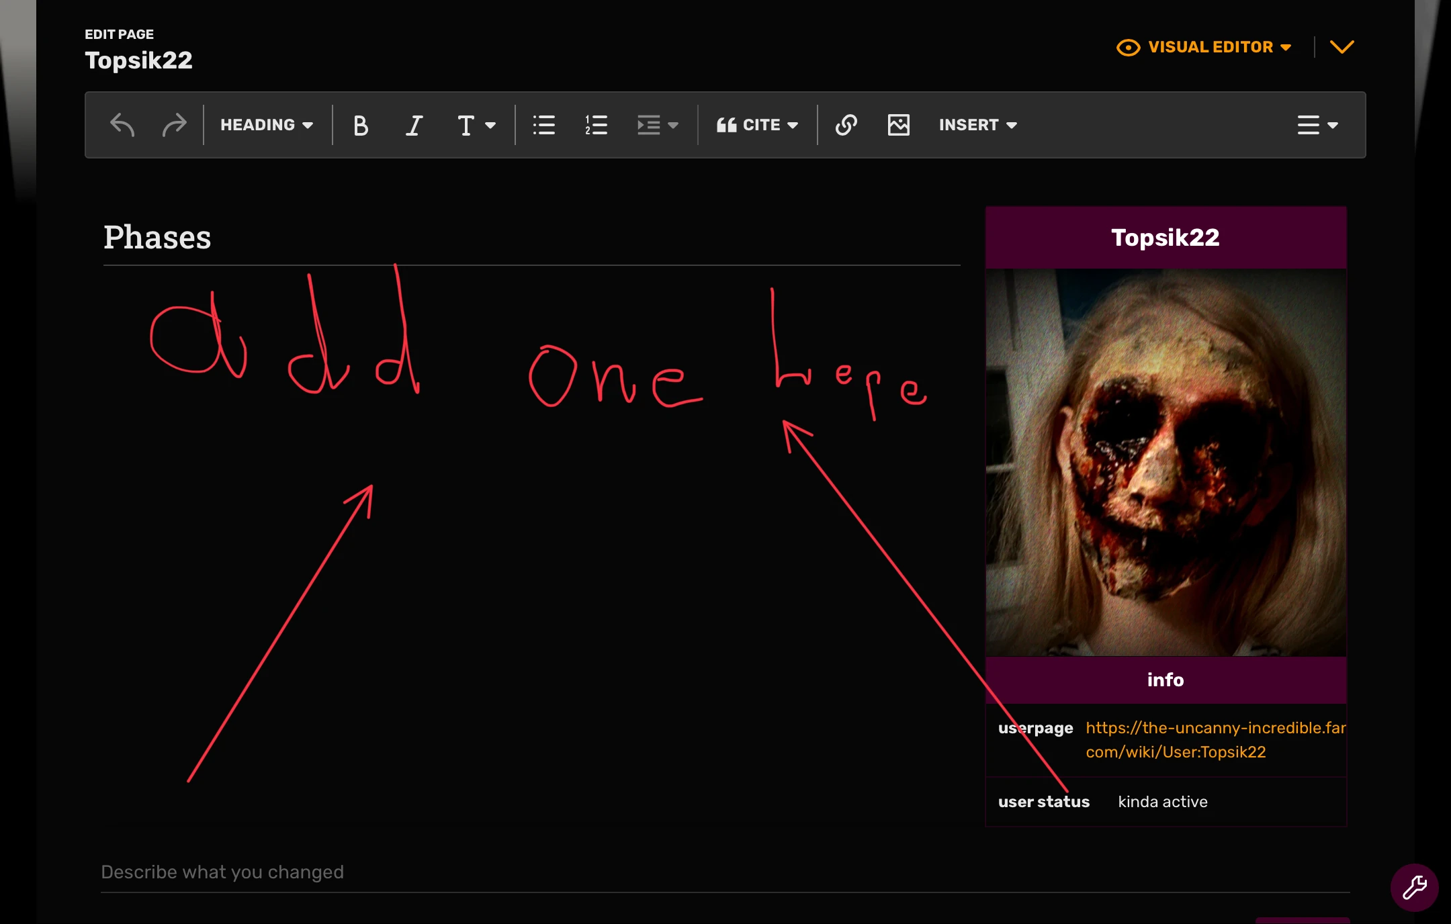Image resolution: width=1451 pixels, height=924 pixels.
Task: Insert a bulleted list
Action: 543,125
